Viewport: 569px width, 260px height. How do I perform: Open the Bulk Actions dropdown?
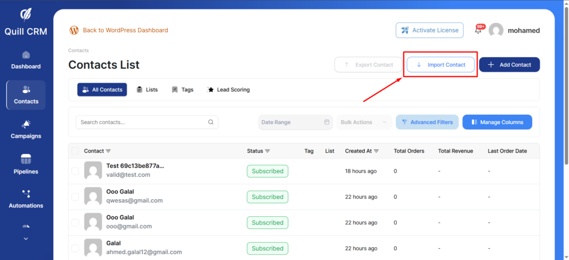tap(364, 123)
